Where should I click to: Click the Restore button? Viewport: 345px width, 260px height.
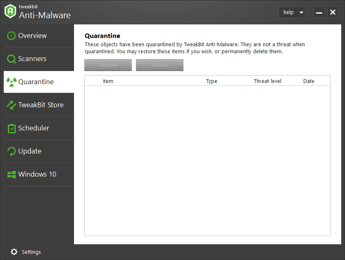(108, 65)
